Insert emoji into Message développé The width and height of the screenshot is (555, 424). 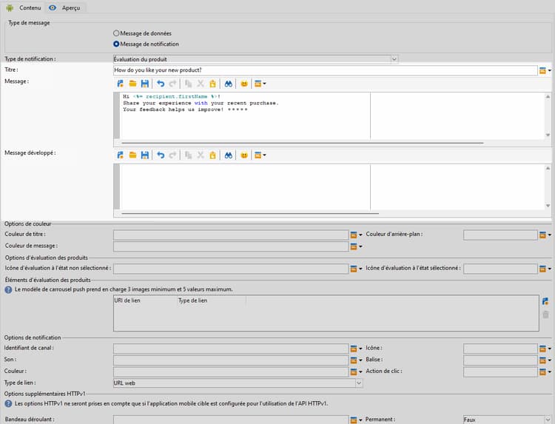pos(244,155)
